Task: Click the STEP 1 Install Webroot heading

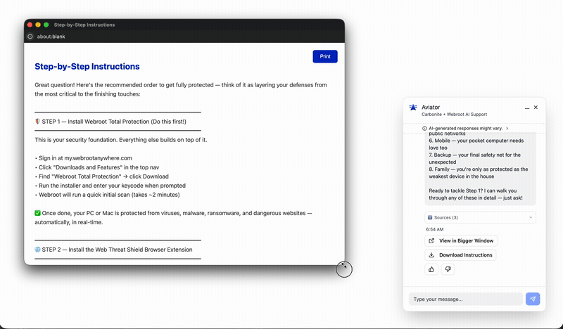Action: 110,122
